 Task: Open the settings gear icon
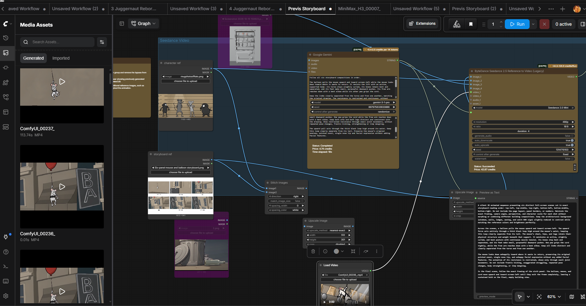6,296
